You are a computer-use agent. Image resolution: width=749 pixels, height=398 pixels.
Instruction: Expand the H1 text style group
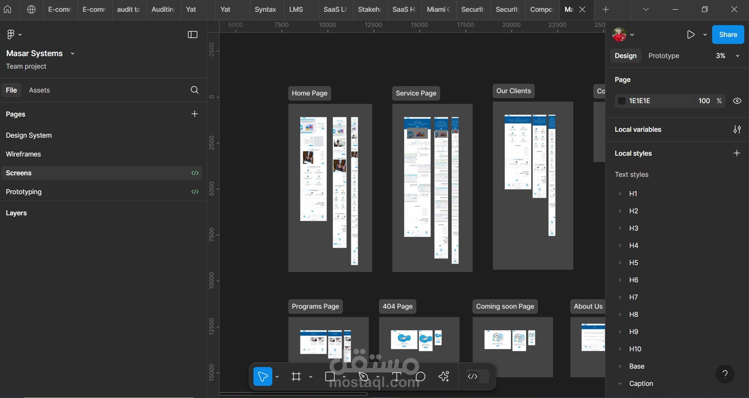620,194
